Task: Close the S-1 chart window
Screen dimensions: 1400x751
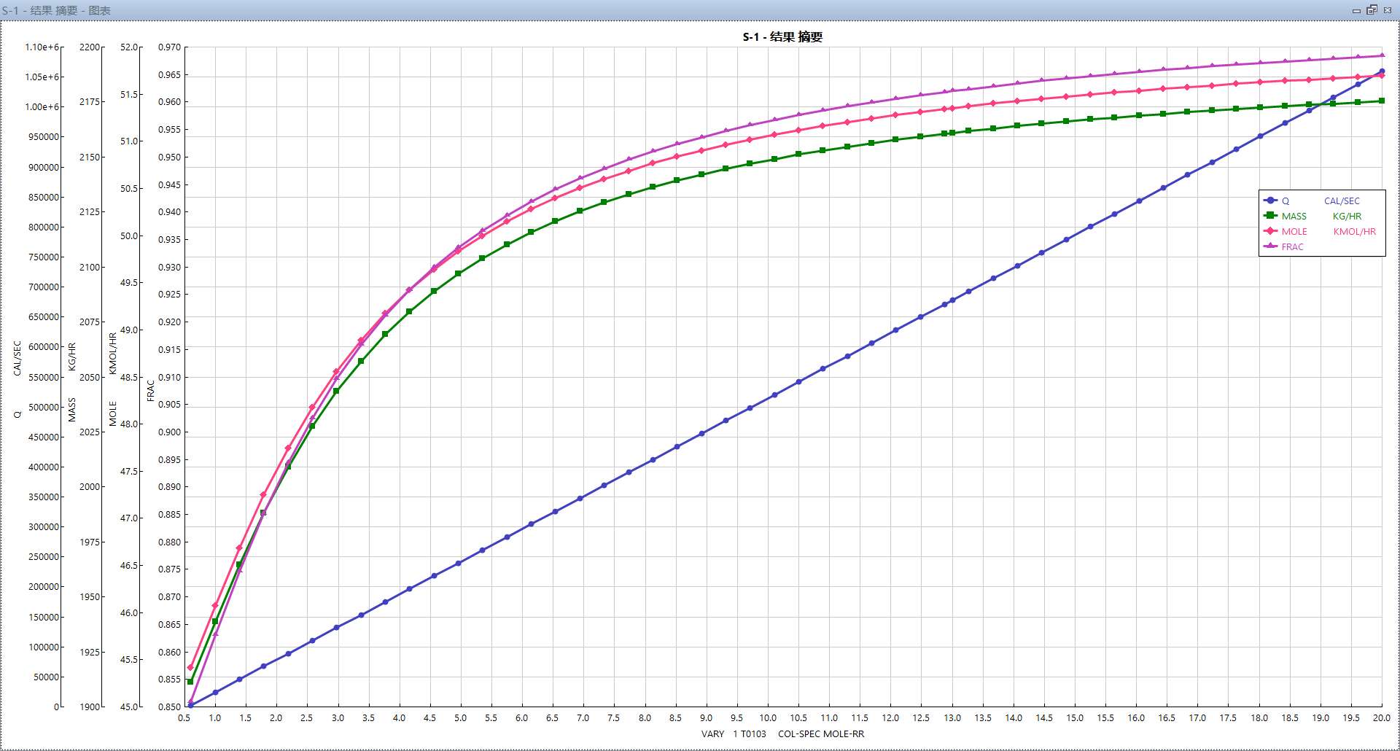Action: coord(1388,10)
